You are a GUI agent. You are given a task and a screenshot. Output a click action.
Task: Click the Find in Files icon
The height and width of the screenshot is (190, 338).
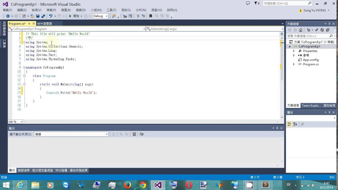click(114, 16)
